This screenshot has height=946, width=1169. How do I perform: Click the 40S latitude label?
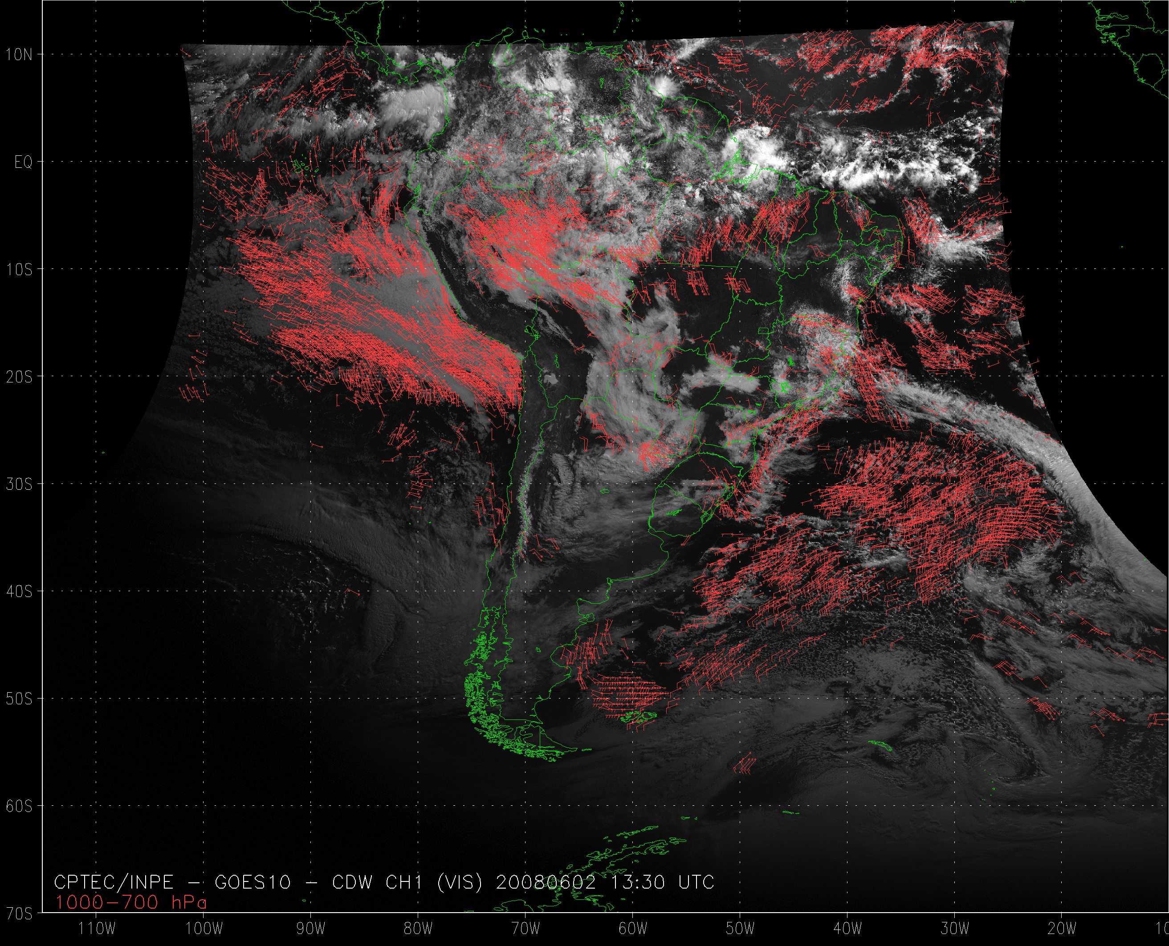coord(19,592)
